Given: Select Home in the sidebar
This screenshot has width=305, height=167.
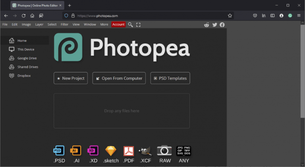Looking at the screenshot, I should point(25,40).
